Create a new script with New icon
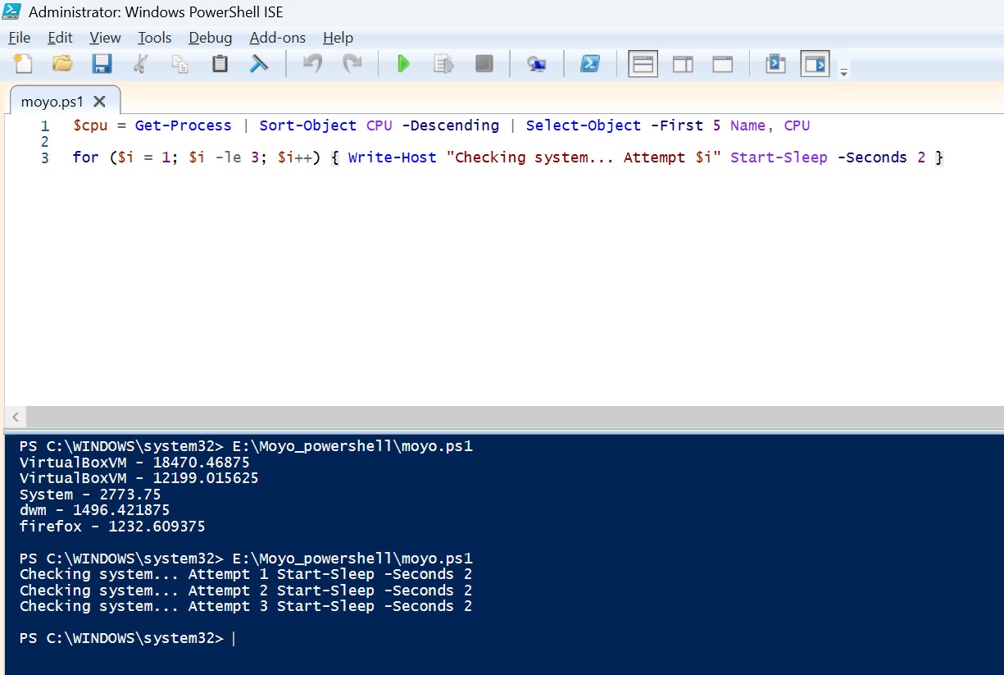The image size is (1004, 675). click(23, 63)
